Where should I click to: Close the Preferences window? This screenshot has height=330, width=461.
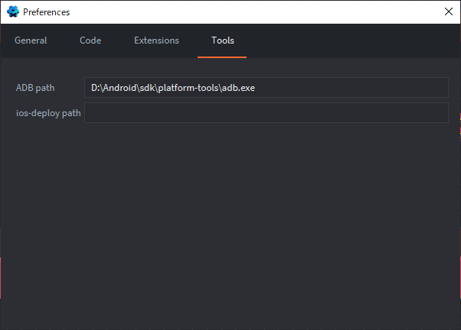click(448, 11)
